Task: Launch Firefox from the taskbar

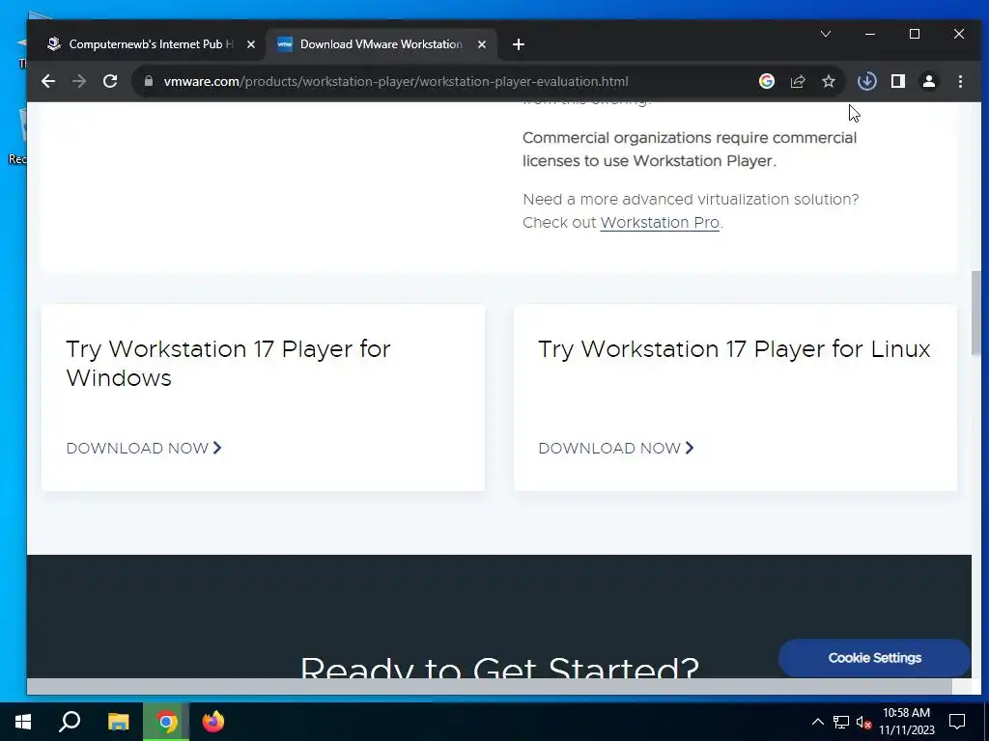Action: tap(213, 722)
